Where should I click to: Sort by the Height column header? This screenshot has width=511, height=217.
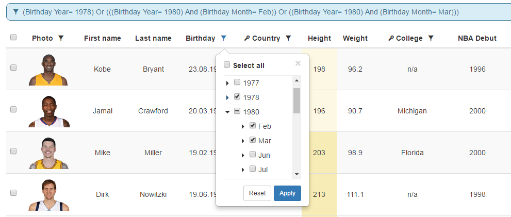(319, 38)
